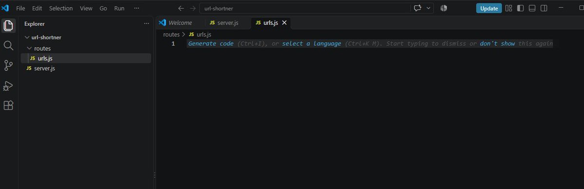Switch to the server.js editor tab

point(227,23)
